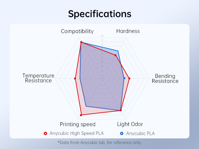Viewport: 199px width, 149px height.
Task: Click the red Printing speed data point
Action: click(x=81, y=115)
